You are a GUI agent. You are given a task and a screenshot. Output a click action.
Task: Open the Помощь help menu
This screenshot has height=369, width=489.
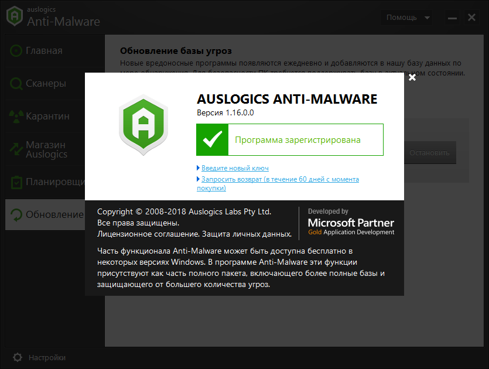click(406, 18)
